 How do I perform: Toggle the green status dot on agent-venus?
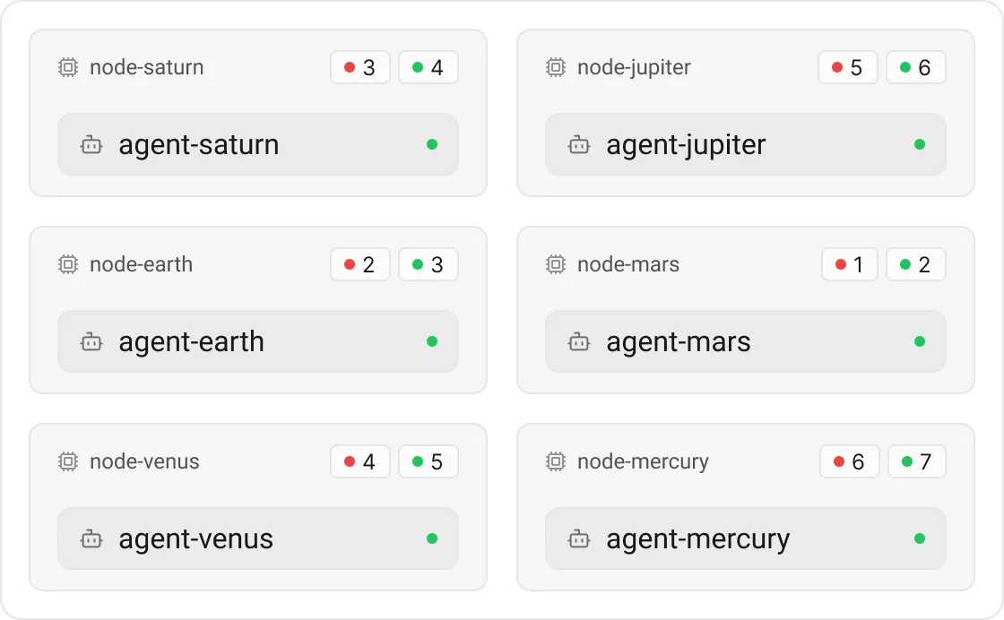tap(431, 538)
